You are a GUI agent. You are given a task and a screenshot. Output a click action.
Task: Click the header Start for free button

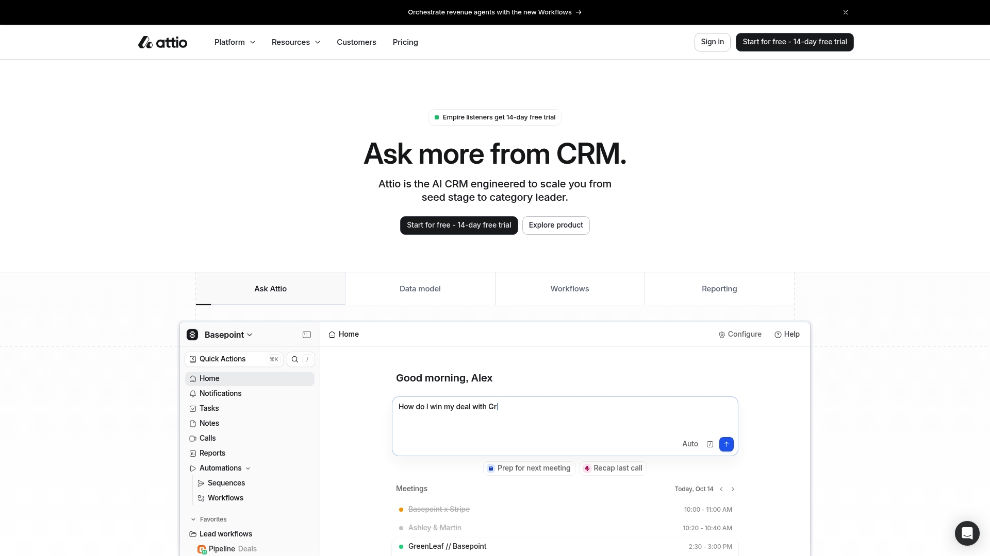[795, 42]
